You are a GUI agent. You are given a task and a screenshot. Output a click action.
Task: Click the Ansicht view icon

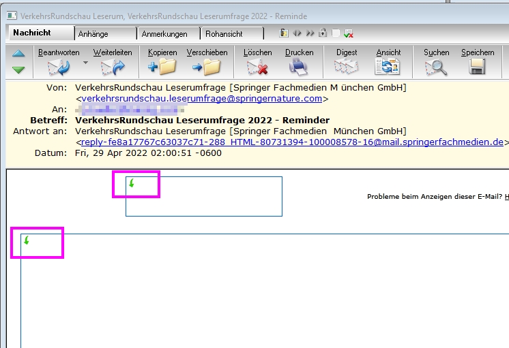[388, 66]
